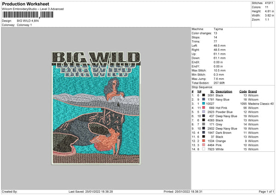Click 'Dark Brown' description in stop 10

pyautogui.click(x=224, y=133)
